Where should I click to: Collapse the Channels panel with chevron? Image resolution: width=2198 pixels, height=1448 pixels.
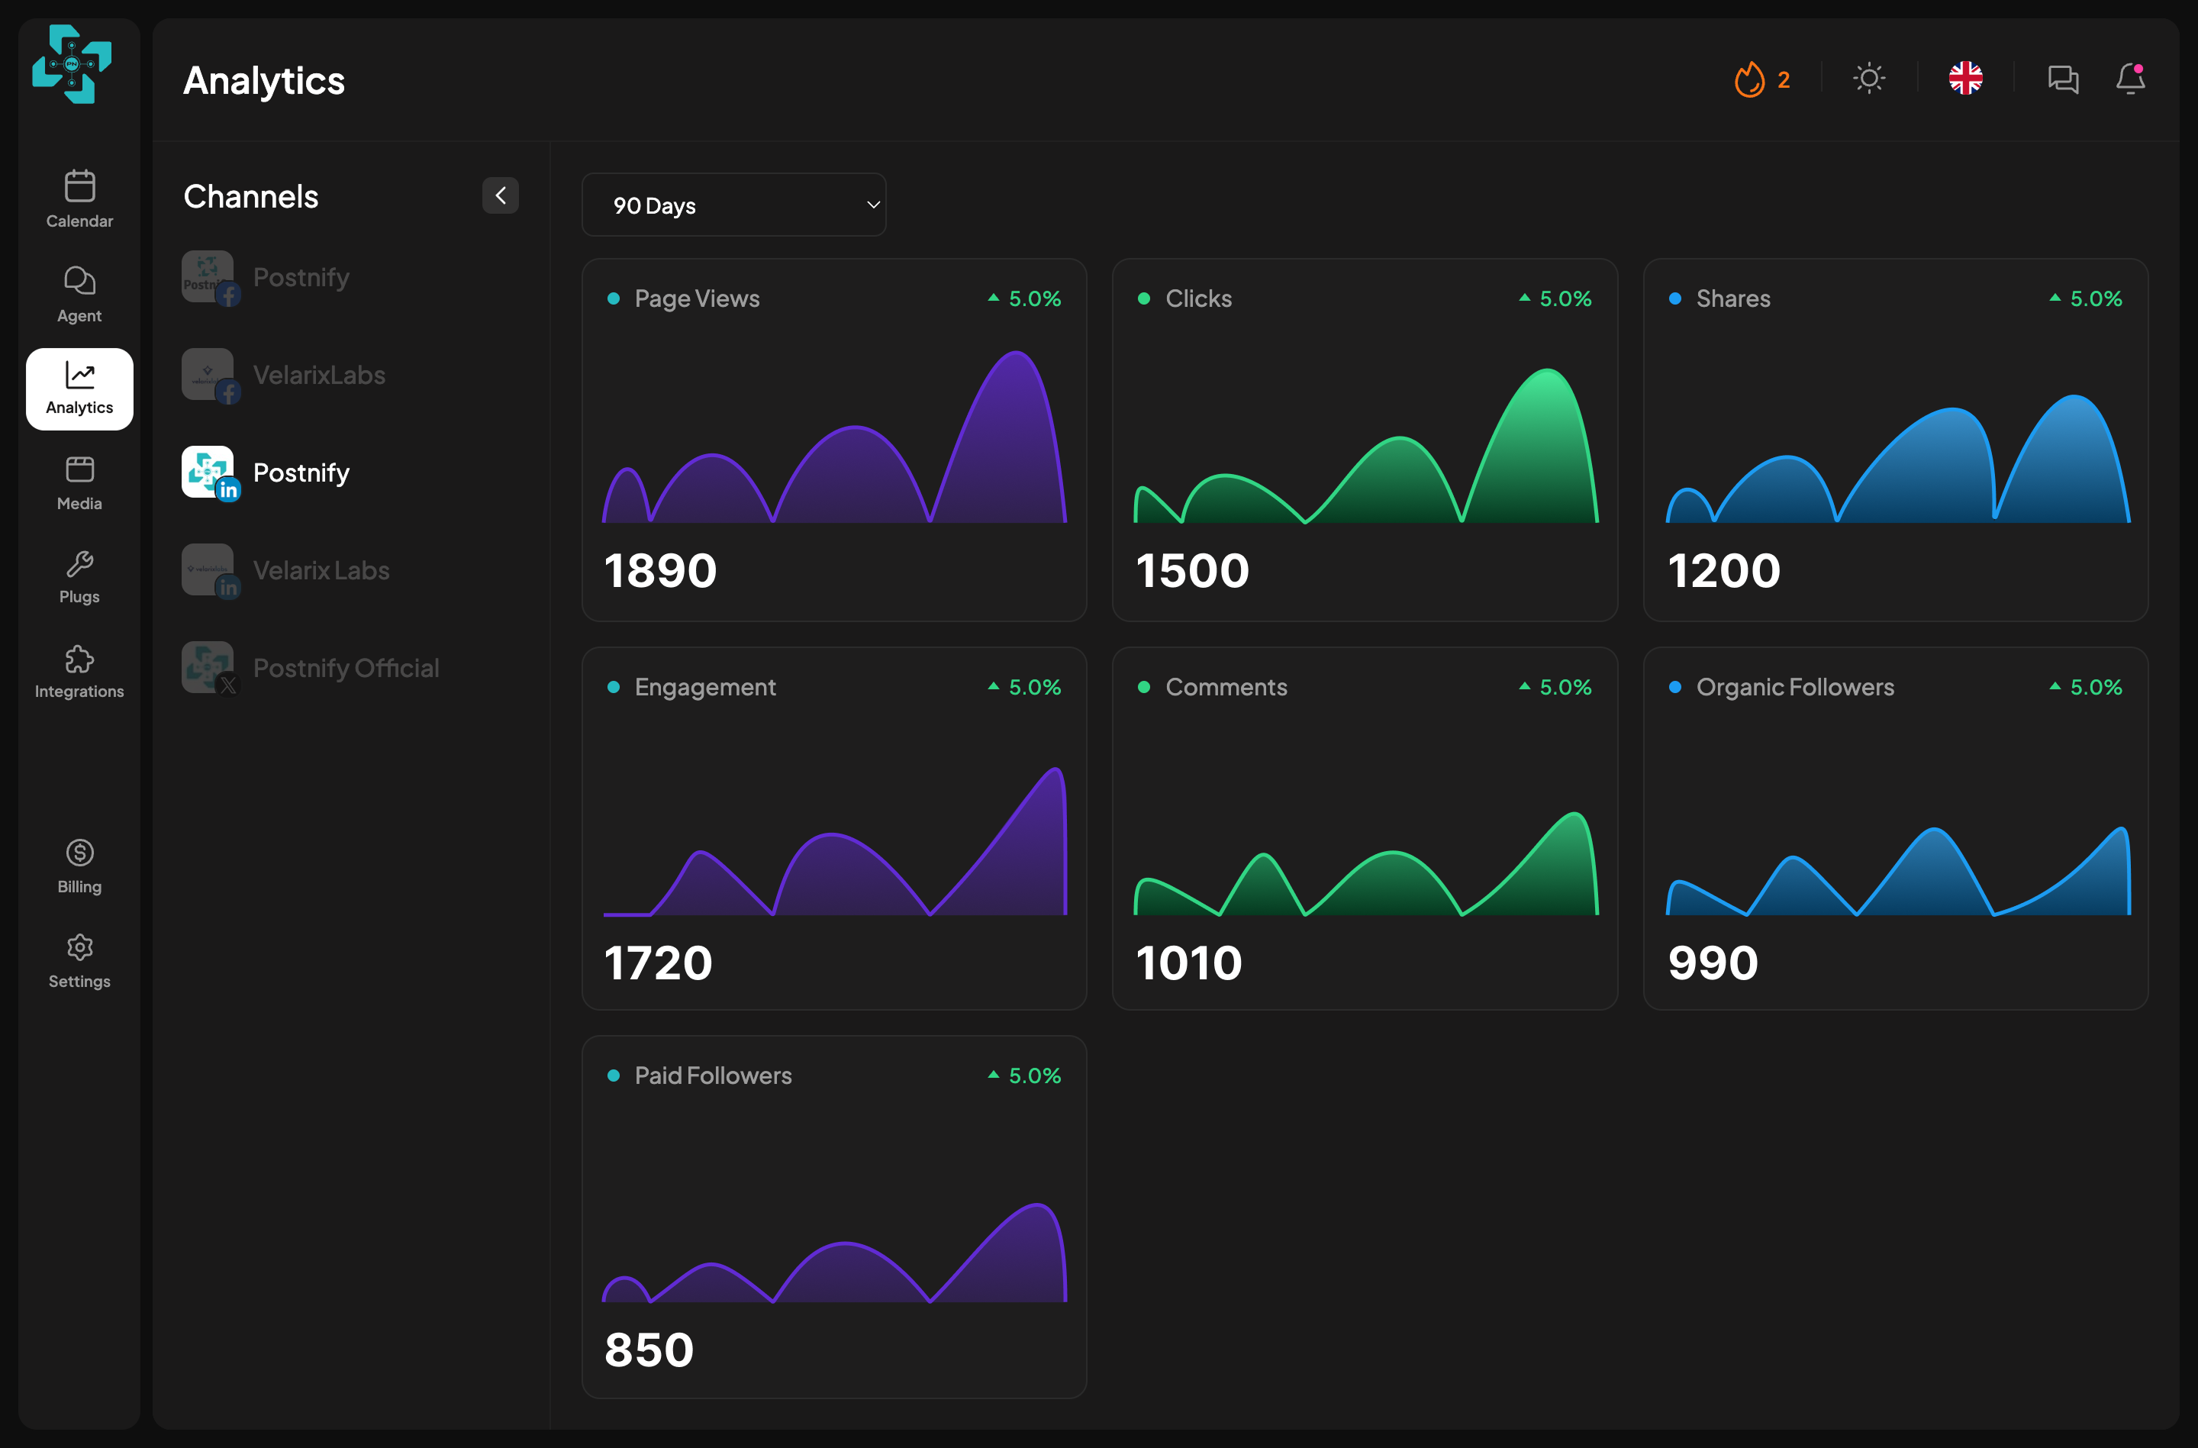(501, 195)
